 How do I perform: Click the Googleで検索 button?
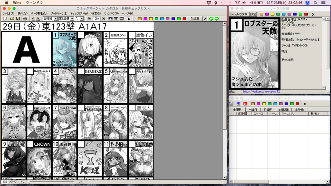(x=239, y=14)
